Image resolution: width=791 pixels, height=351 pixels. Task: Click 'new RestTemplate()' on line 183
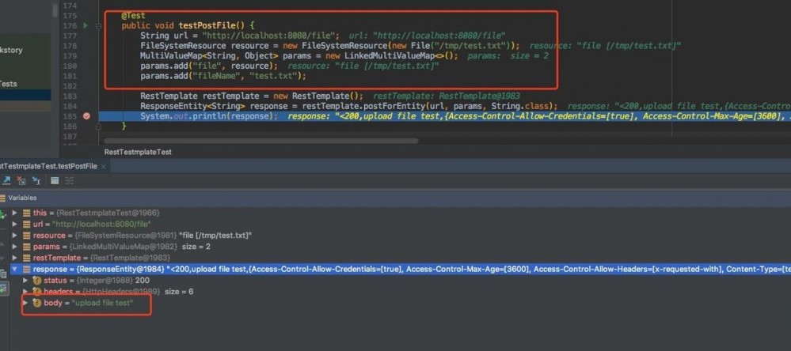coord(318,96)
